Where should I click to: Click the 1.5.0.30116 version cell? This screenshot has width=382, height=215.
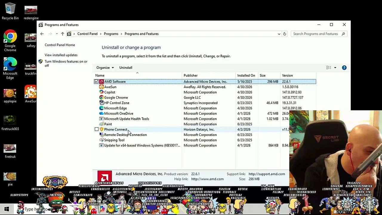coord(290,87)
